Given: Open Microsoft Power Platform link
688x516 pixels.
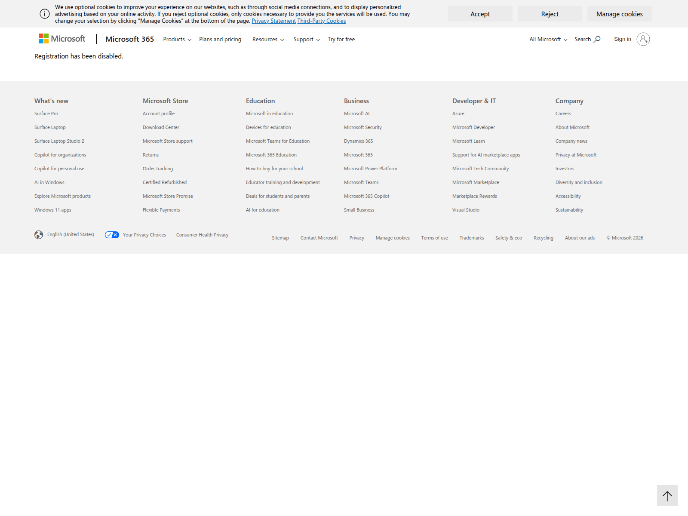Looking at the screenshot, I should click(371, 169).
